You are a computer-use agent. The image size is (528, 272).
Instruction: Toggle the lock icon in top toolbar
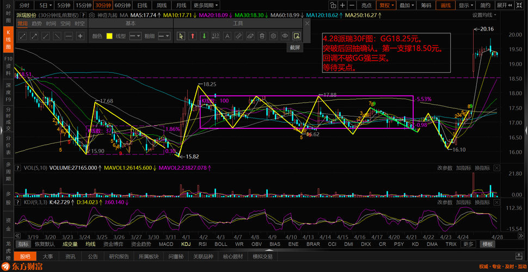pyautogui.click(x=334, y=5)
